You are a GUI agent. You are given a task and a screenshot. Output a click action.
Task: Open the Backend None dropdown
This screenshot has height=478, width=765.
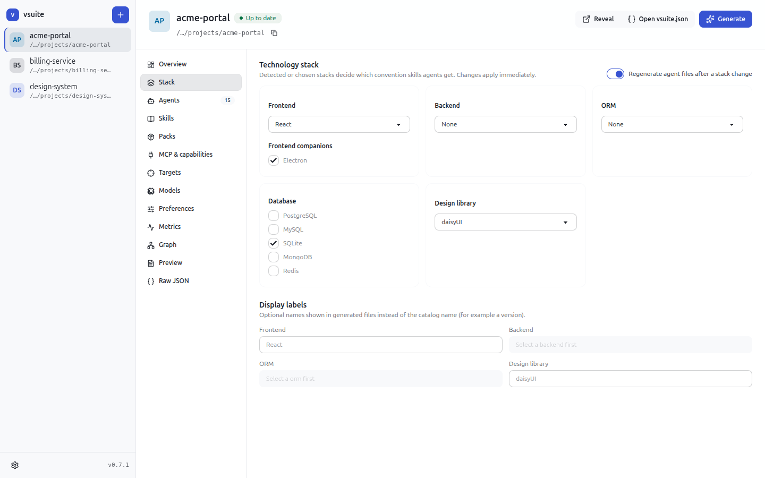click(505, 124)
